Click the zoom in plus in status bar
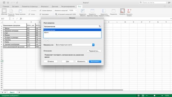 click(162, 96)
